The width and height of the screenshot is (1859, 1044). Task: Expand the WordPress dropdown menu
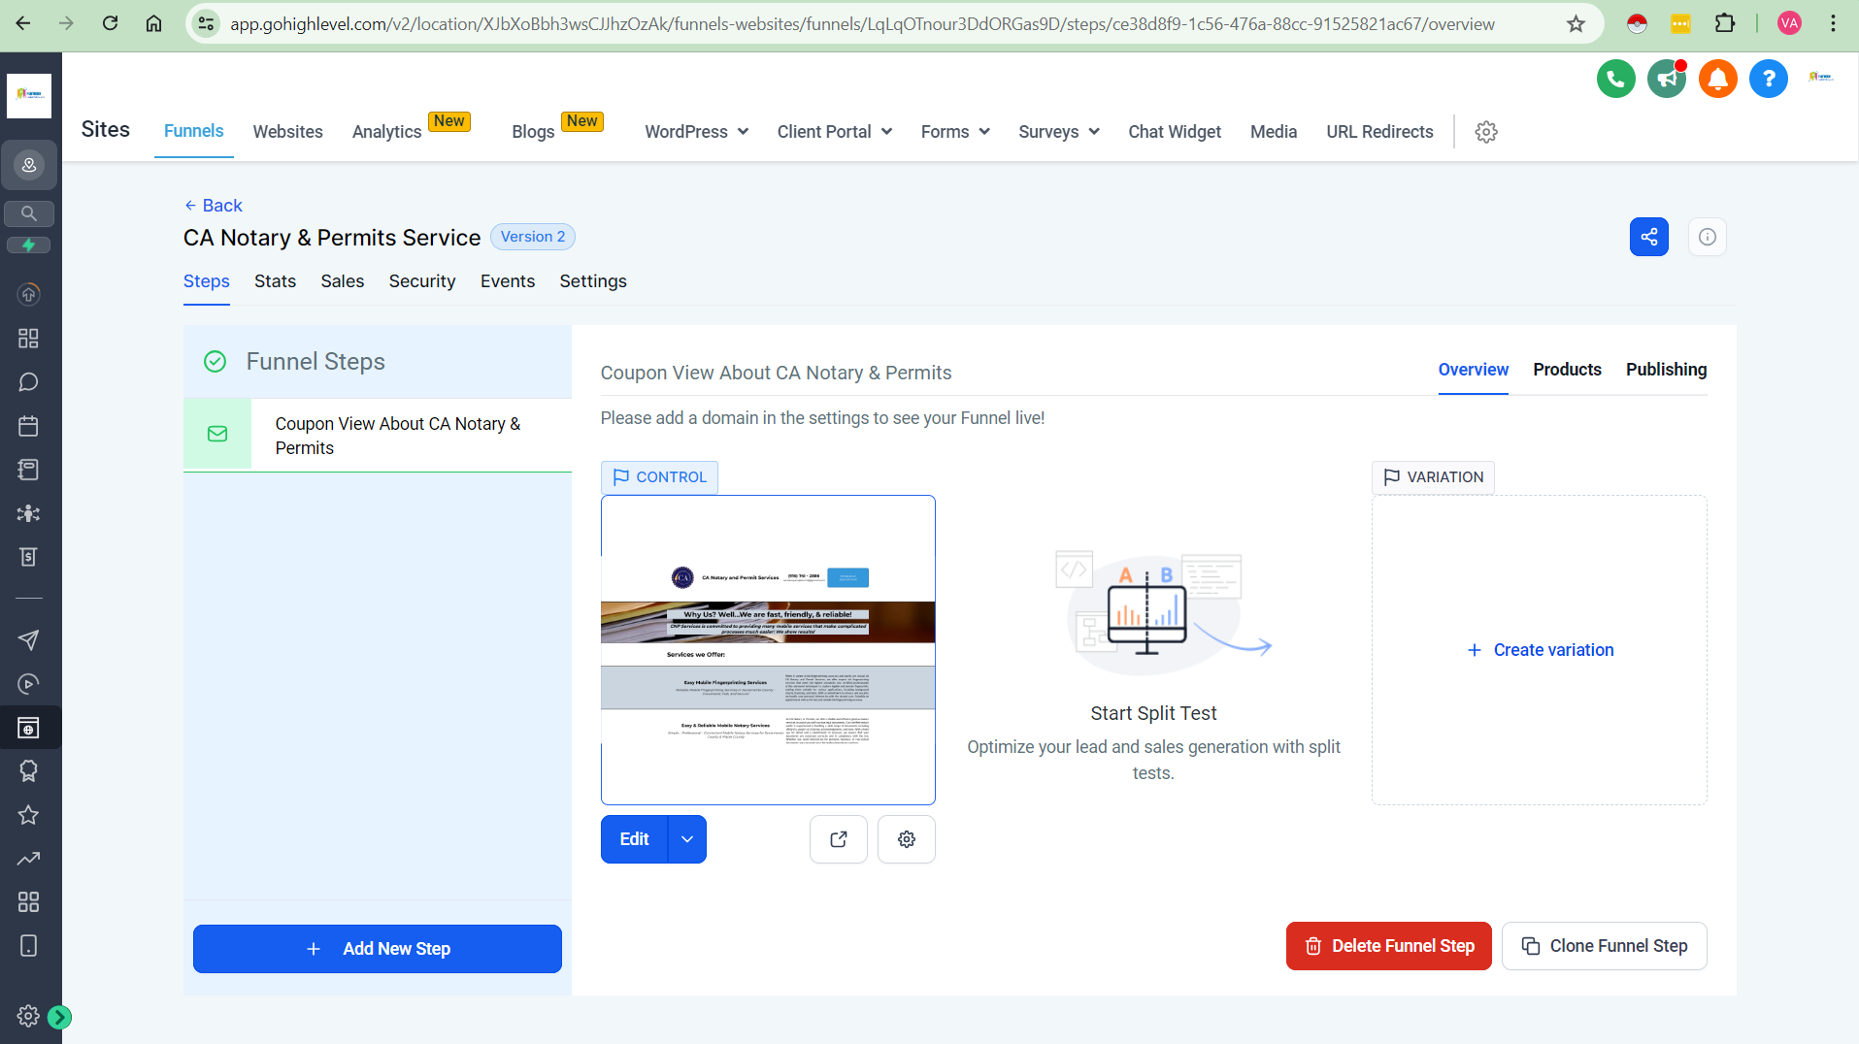[x=696, y=132]
